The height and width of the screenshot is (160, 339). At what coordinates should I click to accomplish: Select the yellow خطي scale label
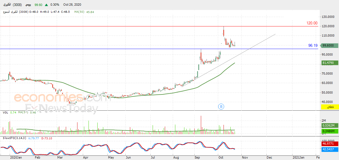pos(330,107)
